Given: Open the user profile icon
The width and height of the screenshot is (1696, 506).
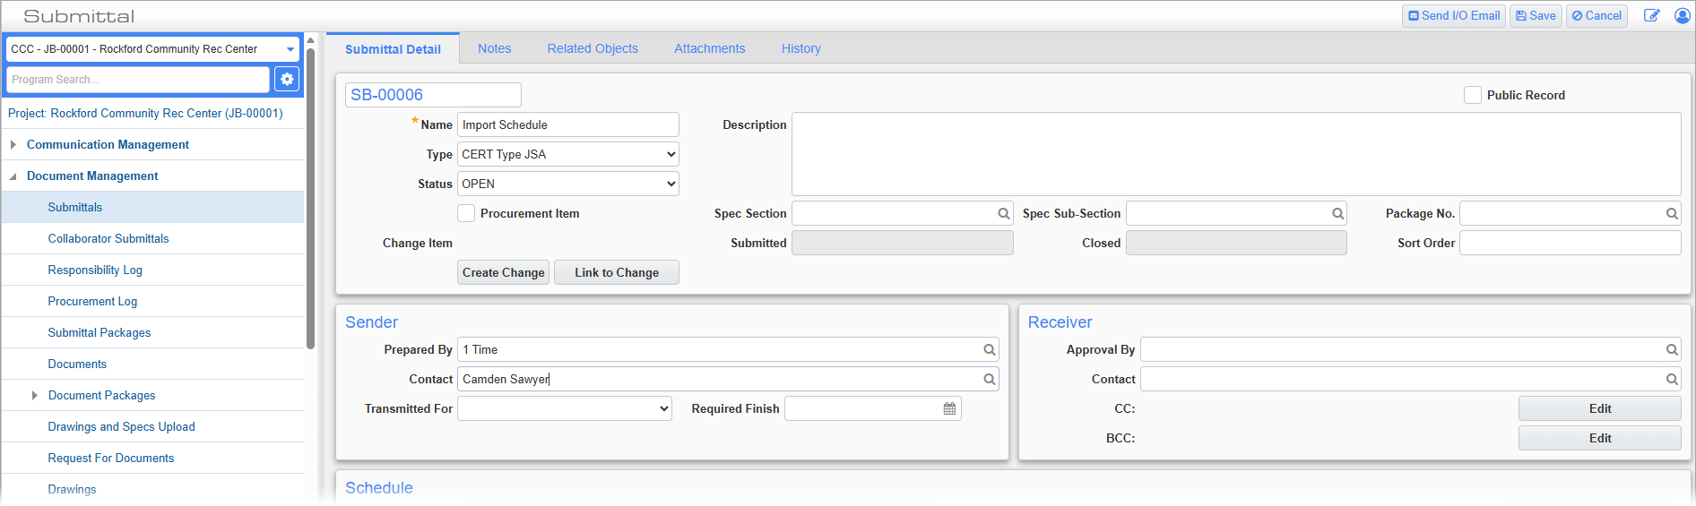Looking at the screenshot, I should tap(1683, 15).
